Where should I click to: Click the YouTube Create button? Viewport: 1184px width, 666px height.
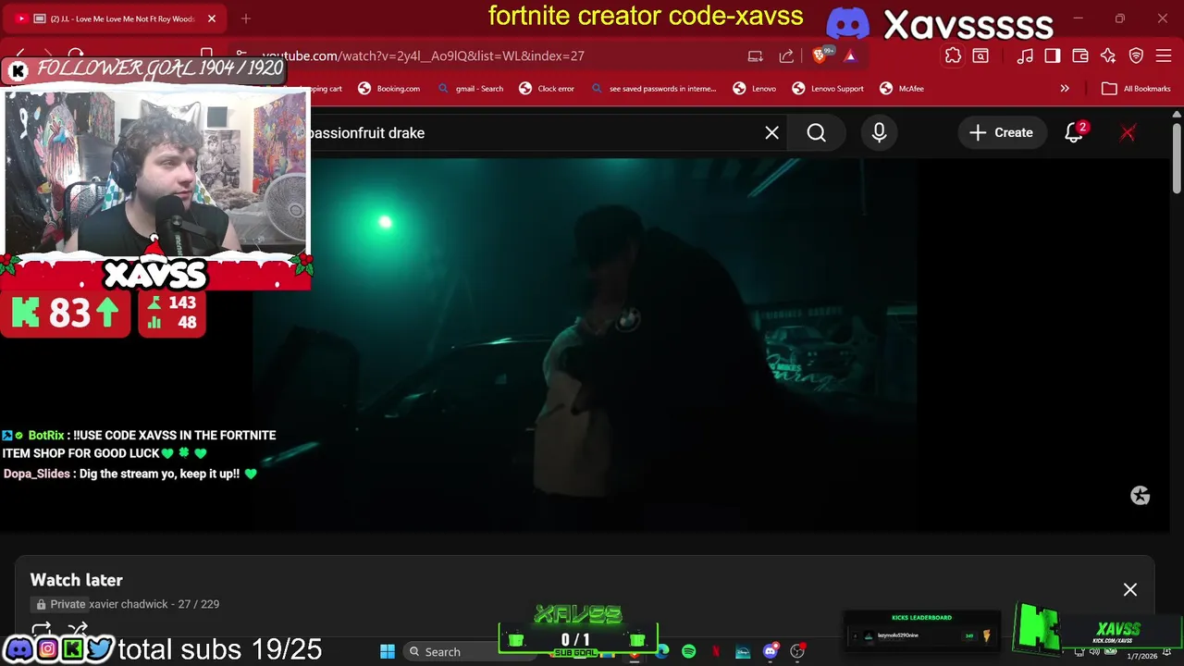pos(1001,132)
